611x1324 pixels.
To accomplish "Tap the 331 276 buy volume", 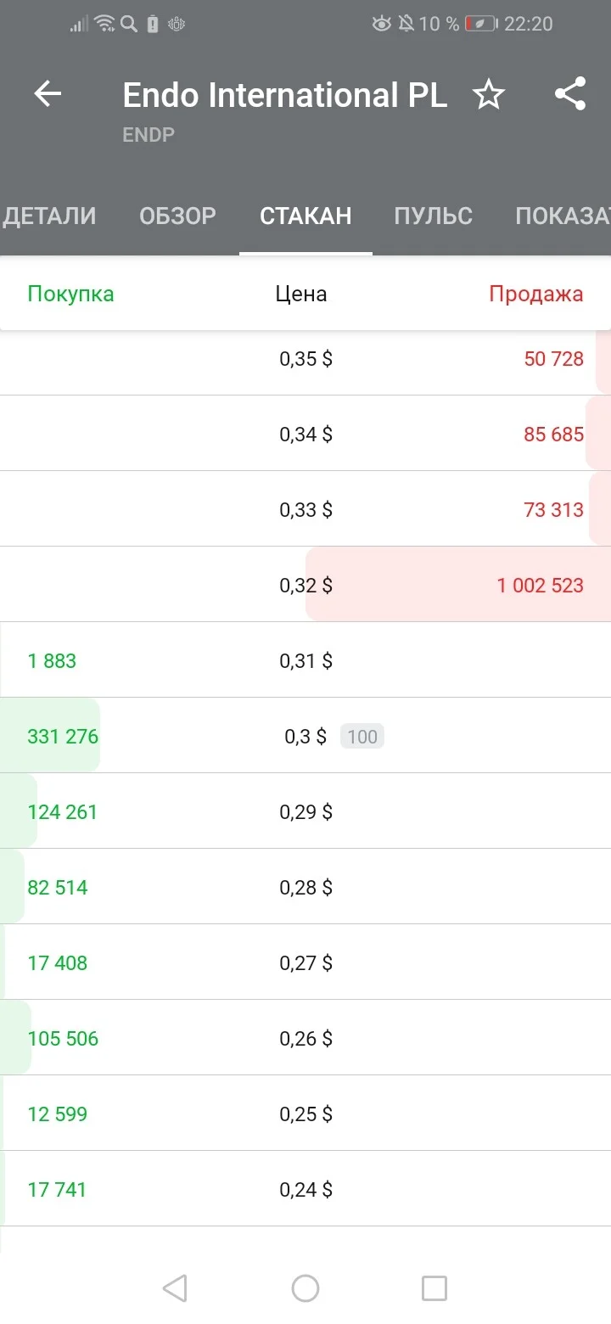I will click(x=63, y=736).
